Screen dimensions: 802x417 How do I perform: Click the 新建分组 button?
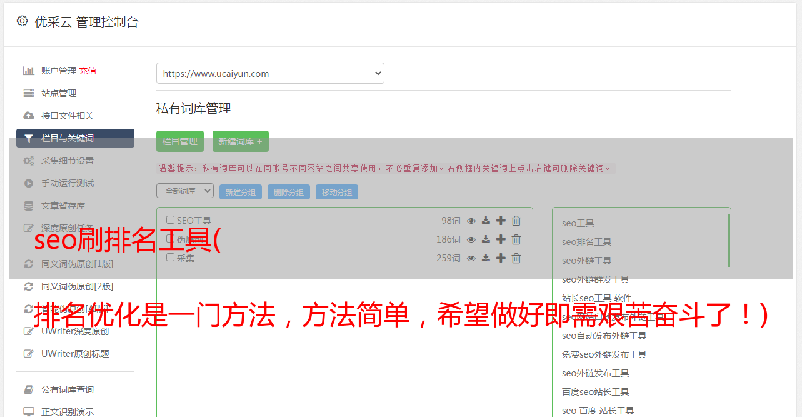tap(241, 192)
